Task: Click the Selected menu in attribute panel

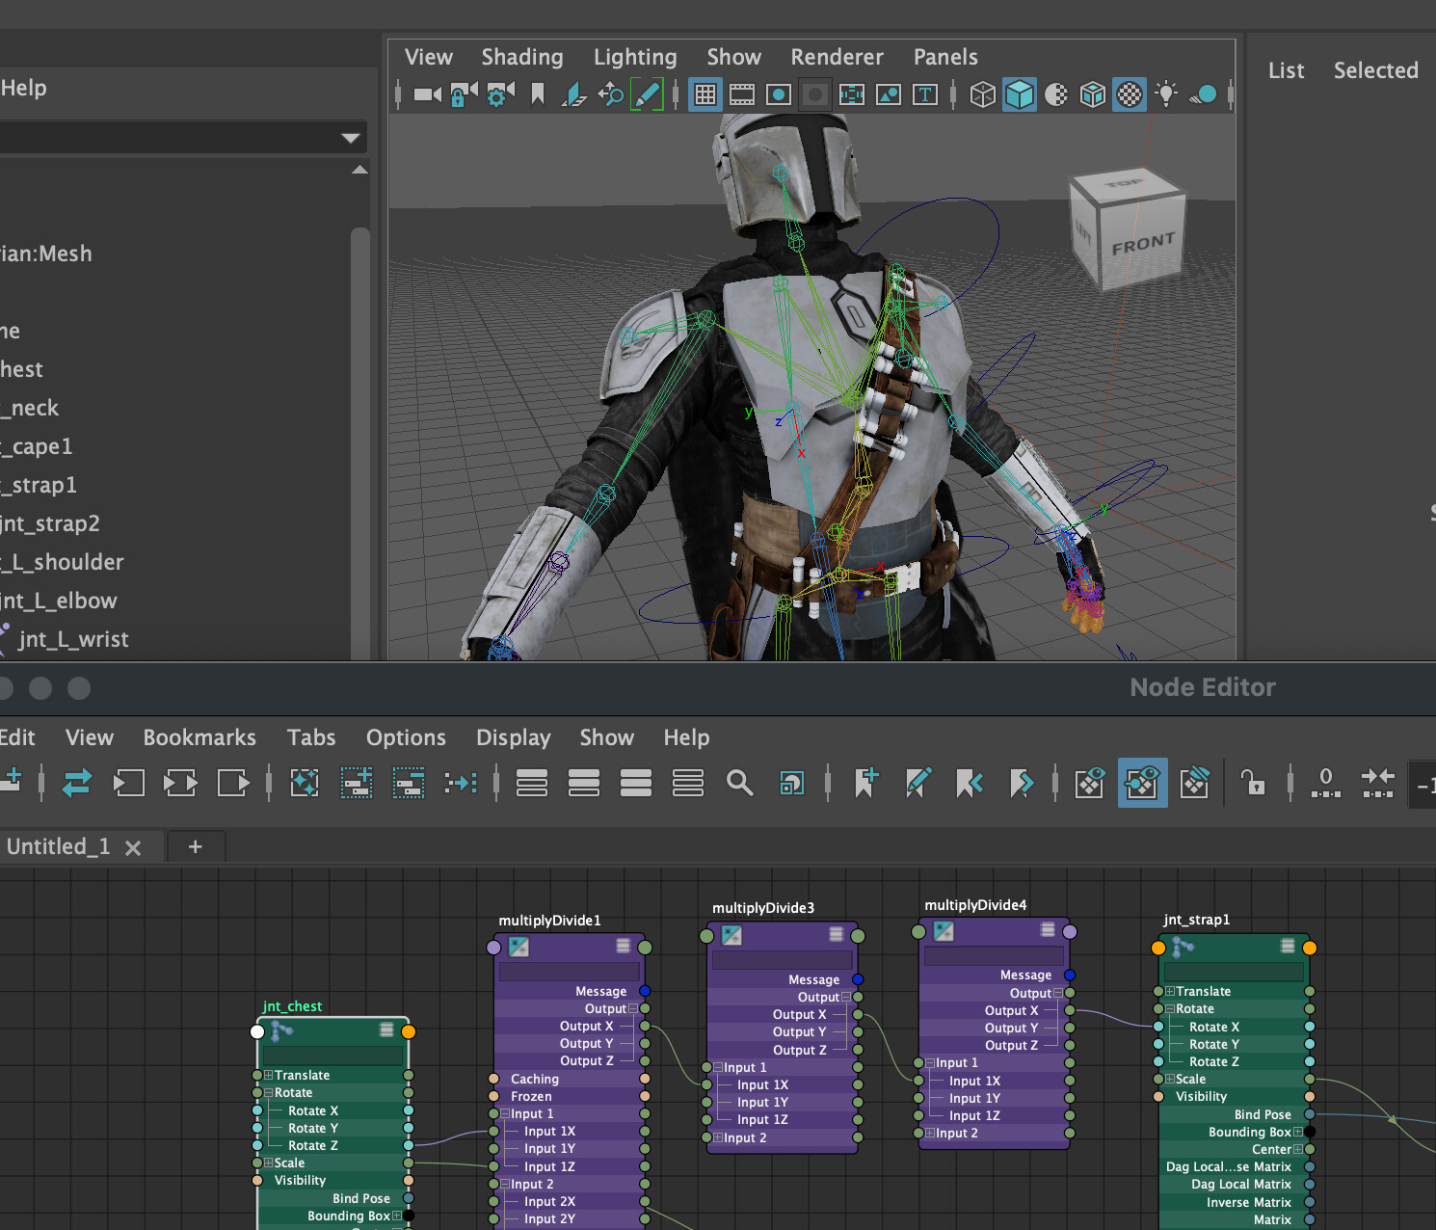Action: [x=1375, y=70]
